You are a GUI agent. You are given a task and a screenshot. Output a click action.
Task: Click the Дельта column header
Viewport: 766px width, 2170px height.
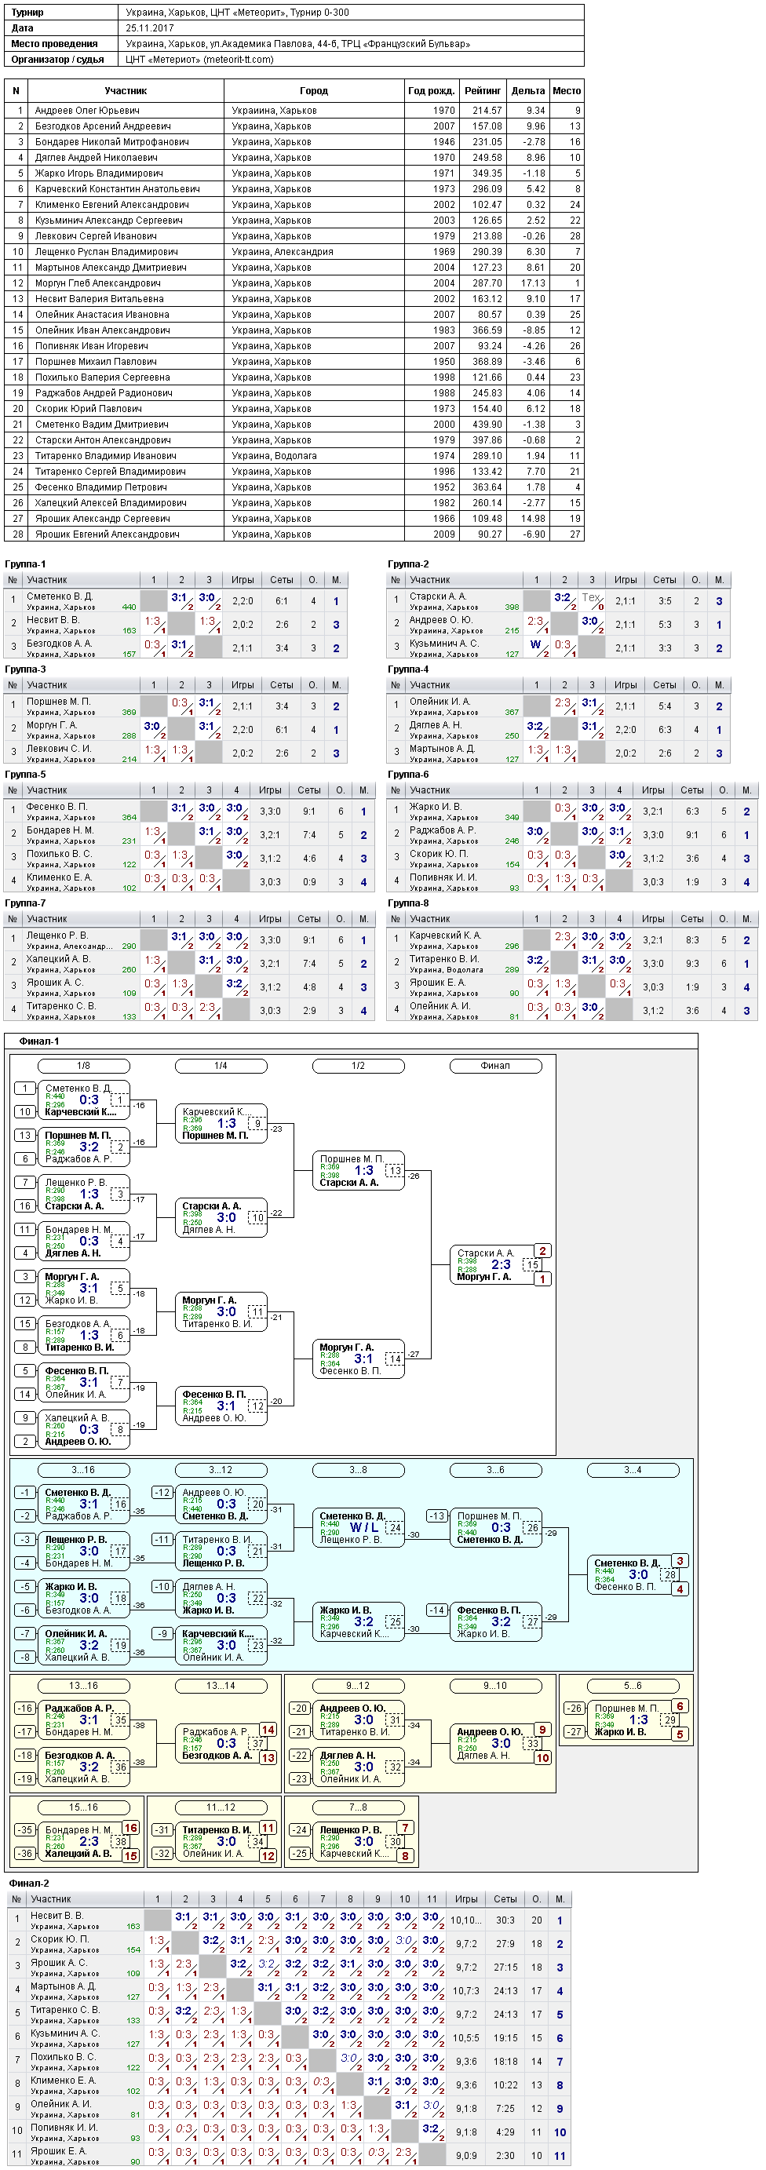527,91
